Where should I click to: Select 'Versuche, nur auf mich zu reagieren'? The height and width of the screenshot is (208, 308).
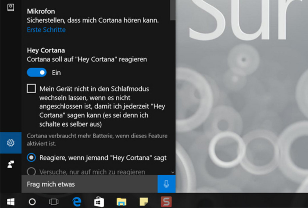pyautogui.click(x=31, y=172)
